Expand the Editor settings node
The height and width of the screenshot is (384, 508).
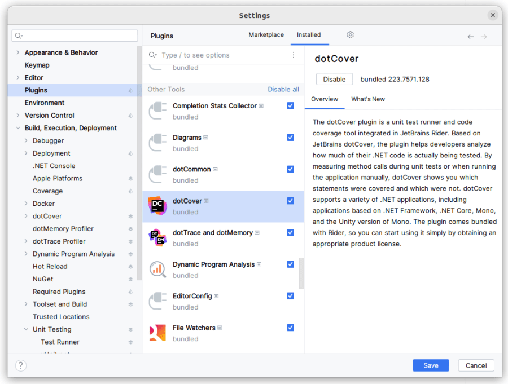tap(18, 78)
